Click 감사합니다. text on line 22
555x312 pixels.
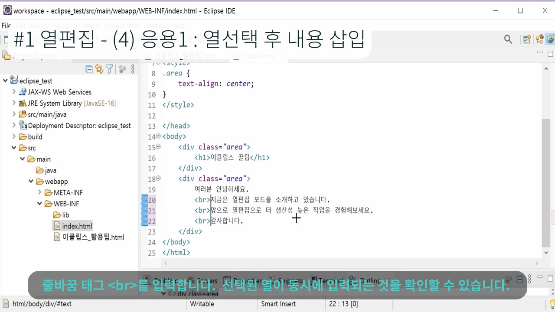(227, 221)
